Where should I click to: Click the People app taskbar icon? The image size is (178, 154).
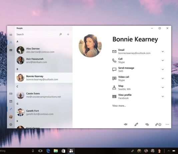point(71,151)
